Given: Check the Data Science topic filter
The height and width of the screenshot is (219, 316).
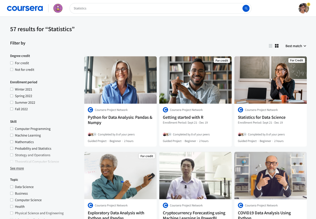Looking at the screenshot, I should [x=12, y=187].
